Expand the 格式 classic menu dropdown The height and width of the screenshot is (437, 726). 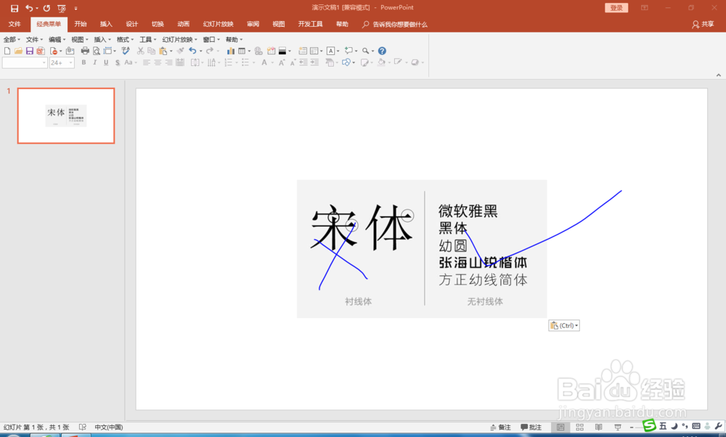pyautogui.click(x=125, y=39)
